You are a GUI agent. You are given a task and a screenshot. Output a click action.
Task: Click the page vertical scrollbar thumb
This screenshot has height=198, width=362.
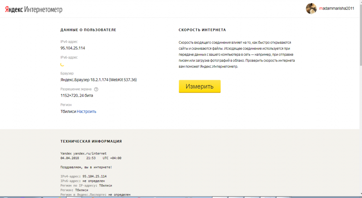(x=360, y=35)
